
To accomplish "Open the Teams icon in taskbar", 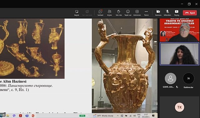I will 27,116.
